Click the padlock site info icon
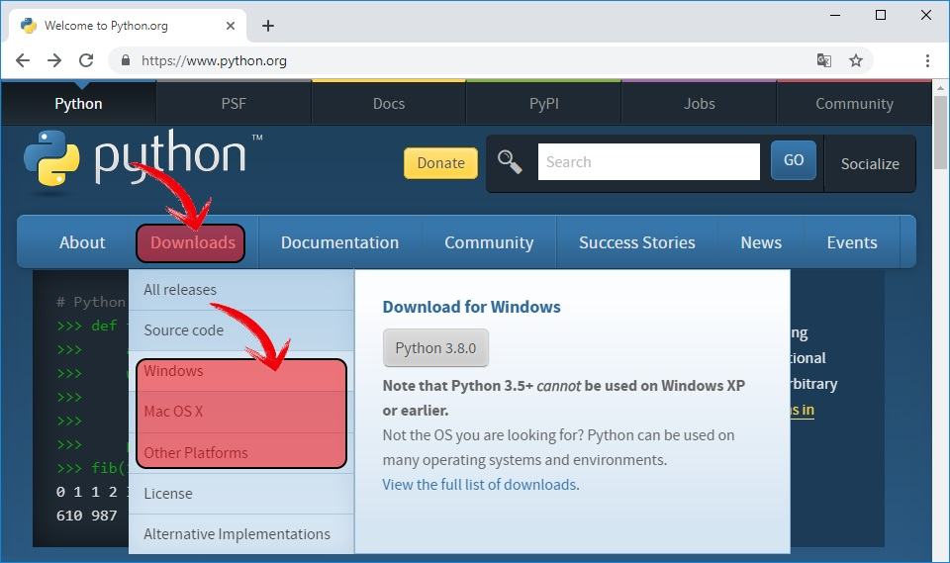 126,60
